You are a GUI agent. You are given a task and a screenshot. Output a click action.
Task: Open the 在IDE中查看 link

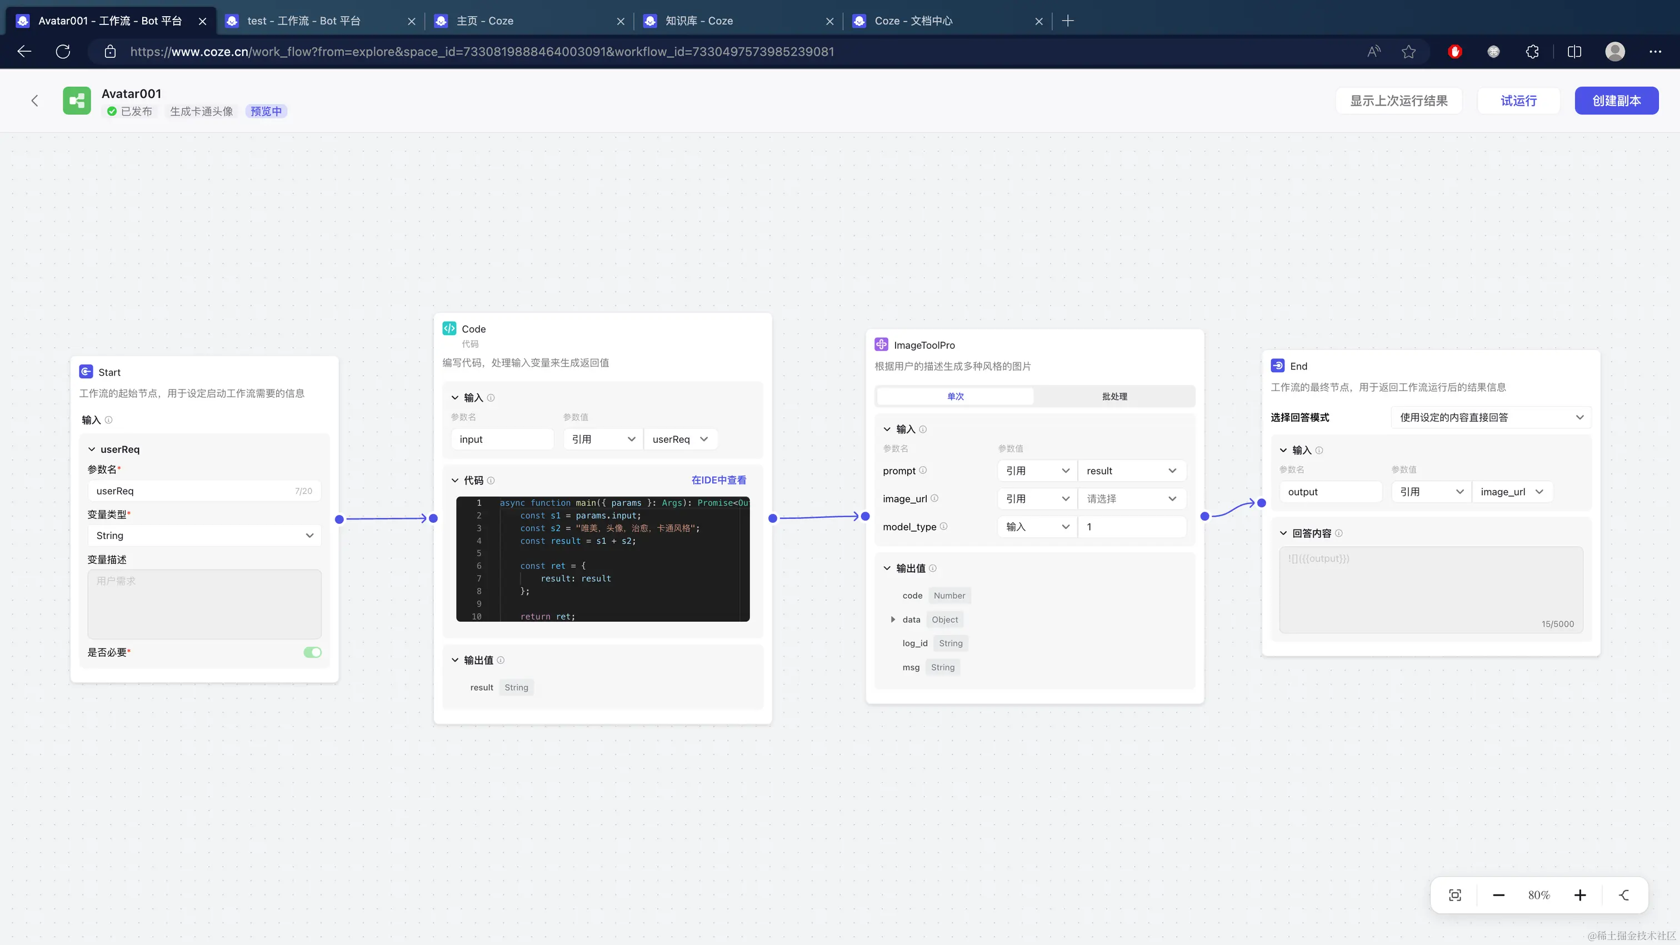pos(718,480)
